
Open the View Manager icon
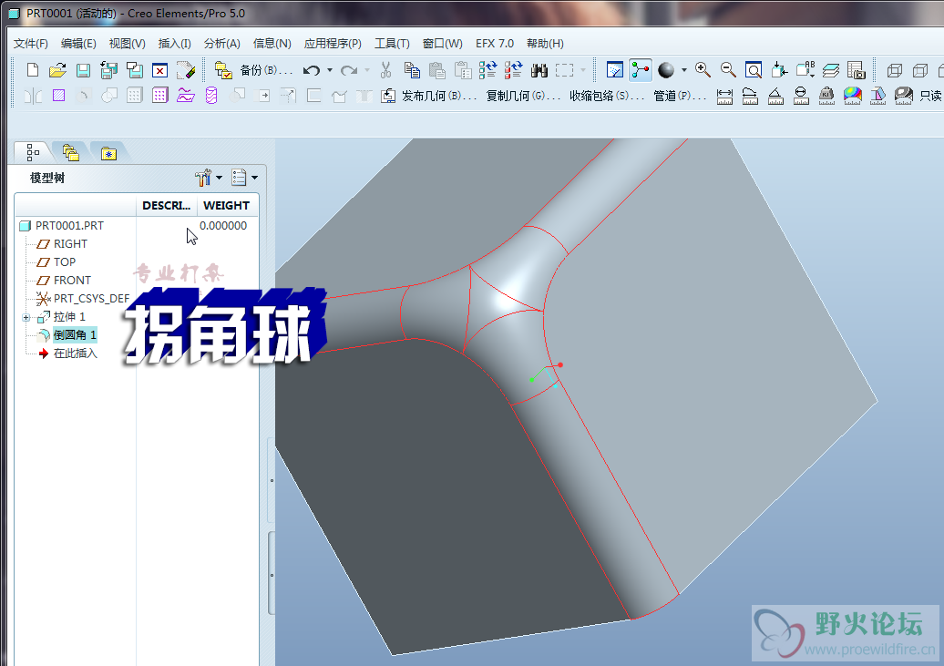coord(857,70)
